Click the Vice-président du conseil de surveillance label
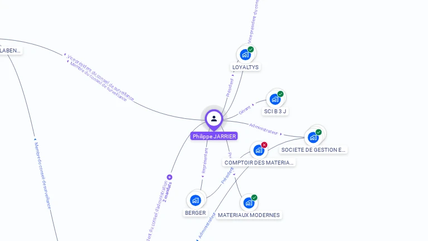Image resolution: width=428 pixels, height=241 pixels. pos(101,78)
